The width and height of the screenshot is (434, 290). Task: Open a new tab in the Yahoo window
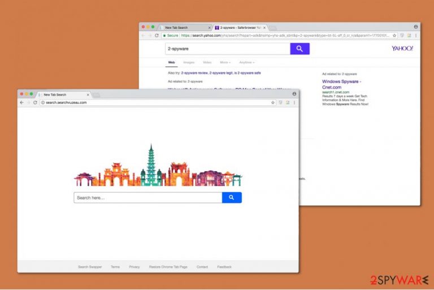[x=272, y=28]
